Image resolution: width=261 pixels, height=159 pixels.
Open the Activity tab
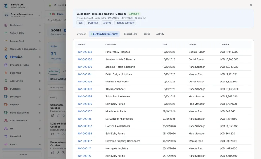pyautogui.click(x=160, y=34)
